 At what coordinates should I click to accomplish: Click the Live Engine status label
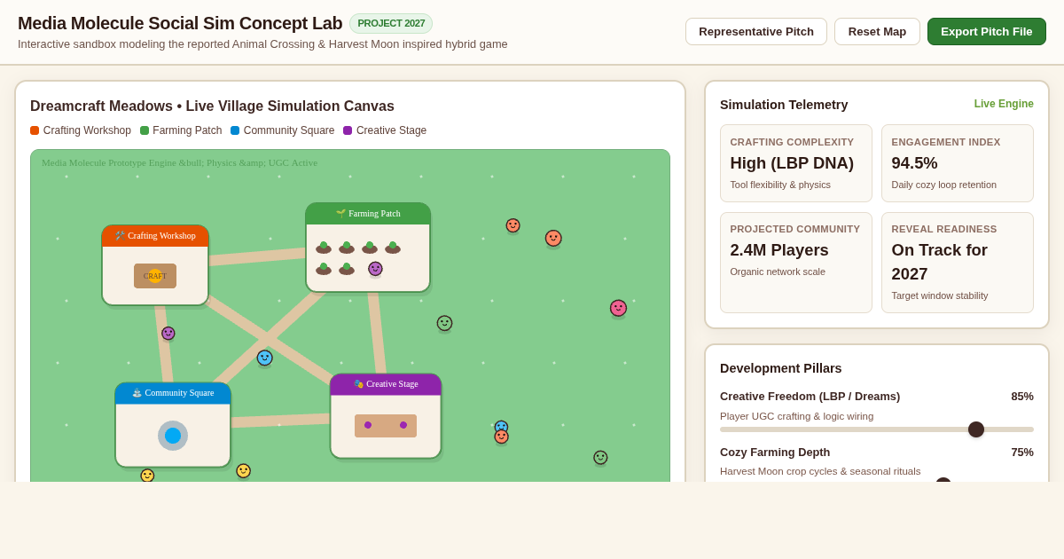[x=1004, y=104]
